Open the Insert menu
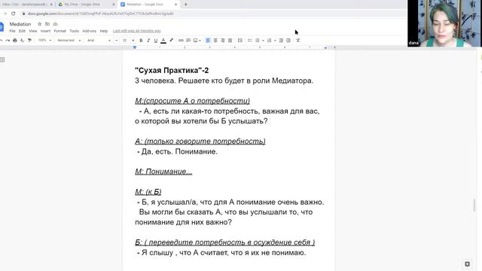 coord(45,31)
